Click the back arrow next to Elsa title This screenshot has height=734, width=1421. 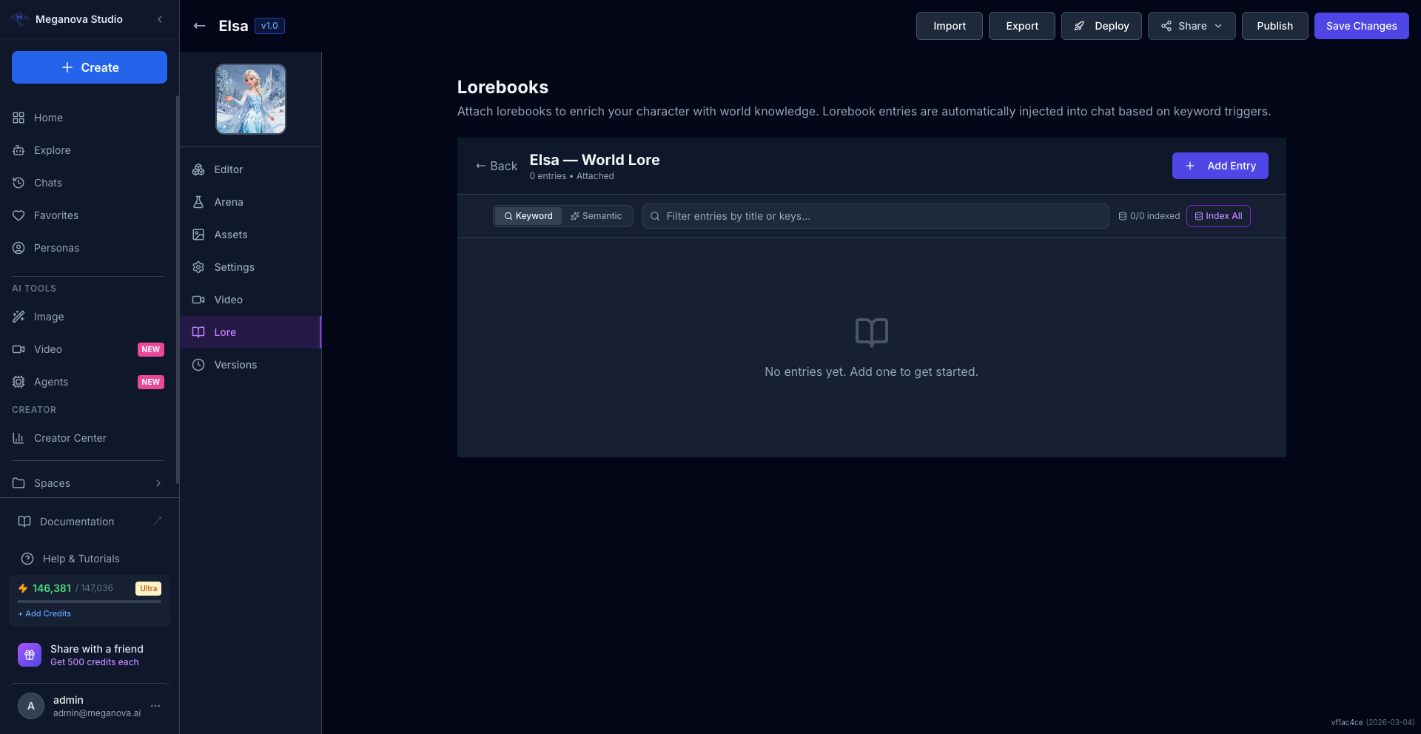click(199, 26)
